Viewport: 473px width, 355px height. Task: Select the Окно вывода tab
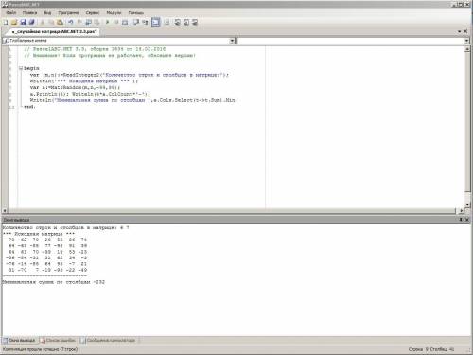point(19,340)
